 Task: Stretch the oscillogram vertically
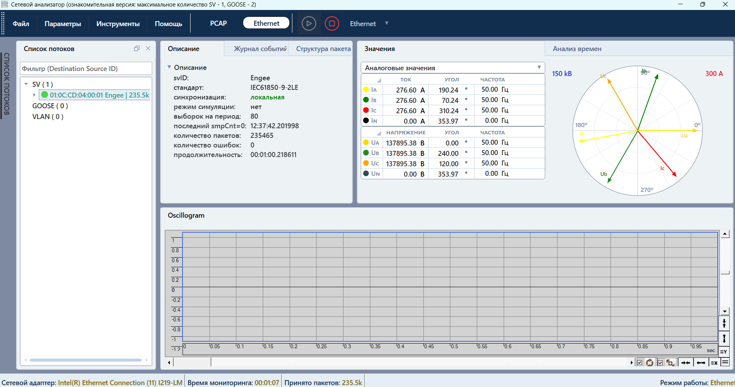(724, 338)
